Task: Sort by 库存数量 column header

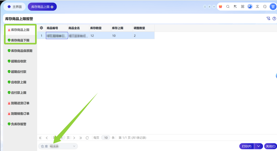Action: [x=100, y=28]
